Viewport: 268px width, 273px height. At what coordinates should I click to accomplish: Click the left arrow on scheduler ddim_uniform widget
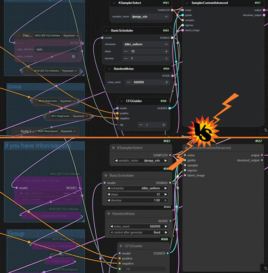[x=108, y=188]
